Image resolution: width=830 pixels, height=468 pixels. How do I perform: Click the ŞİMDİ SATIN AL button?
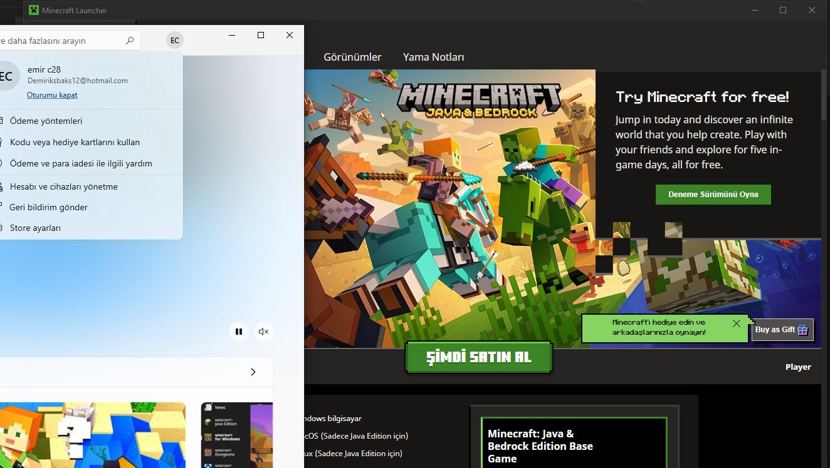pos(479,357)
